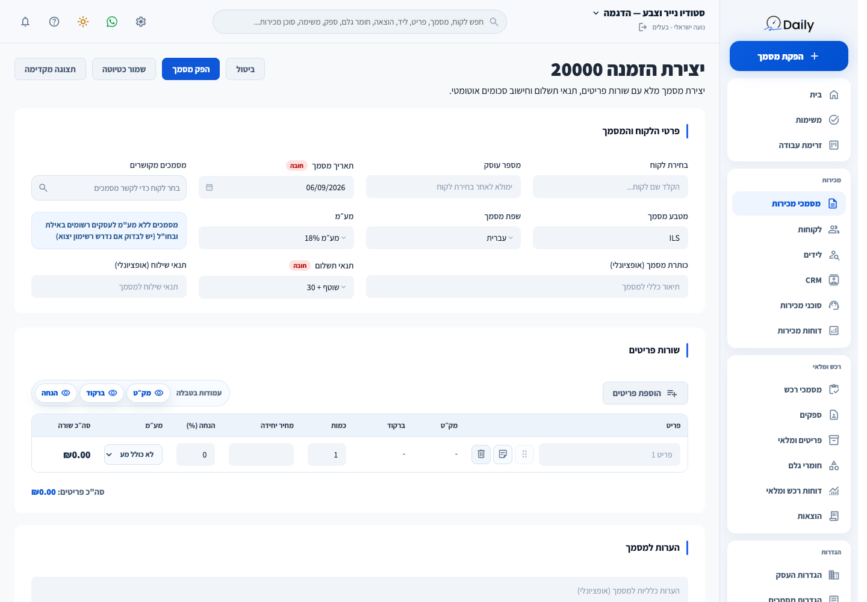Open ספקים in sidebar

click(789, 415)
